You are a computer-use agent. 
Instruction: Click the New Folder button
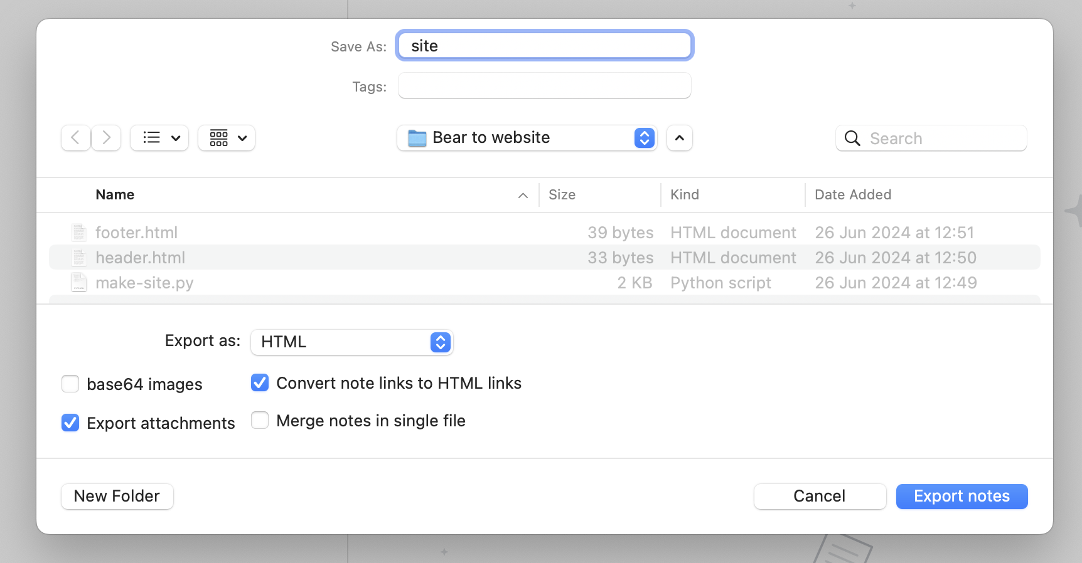[x=117, y=497]
